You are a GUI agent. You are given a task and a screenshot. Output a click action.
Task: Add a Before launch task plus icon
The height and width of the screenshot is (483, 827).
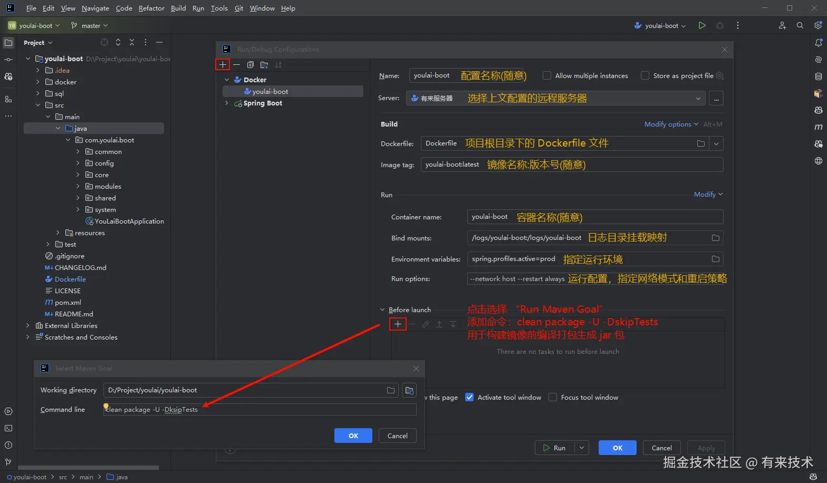point(398,324)
